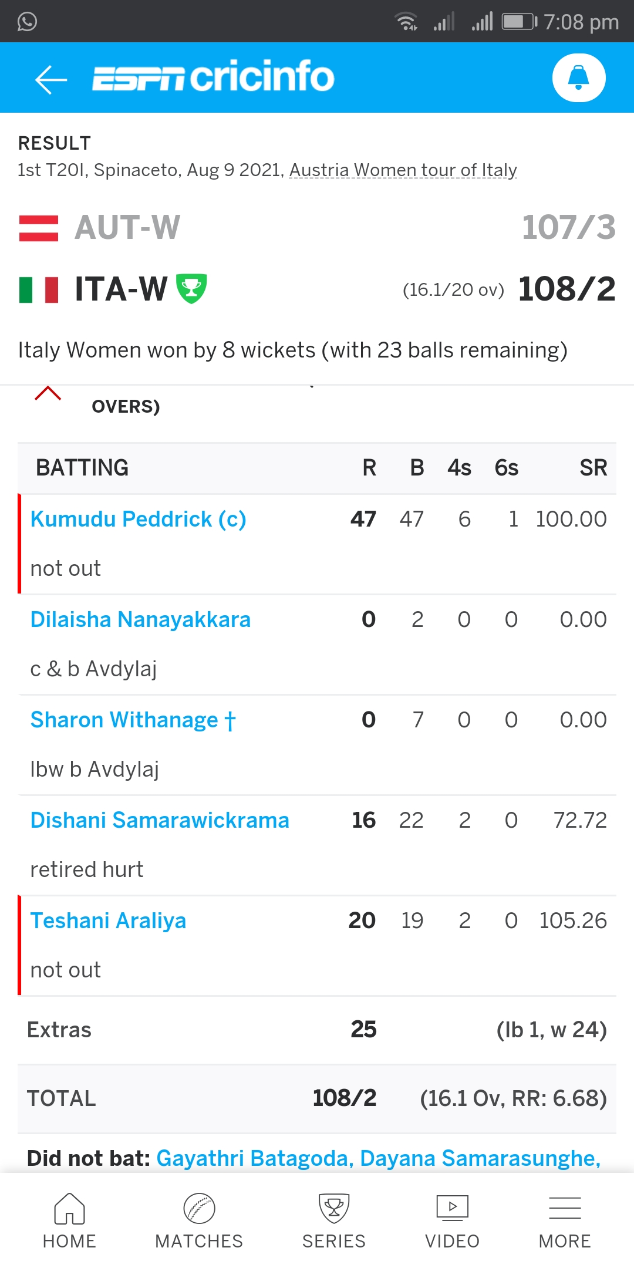
Task: Collapse the innings section with red chevron
Action: pos(48,393)
